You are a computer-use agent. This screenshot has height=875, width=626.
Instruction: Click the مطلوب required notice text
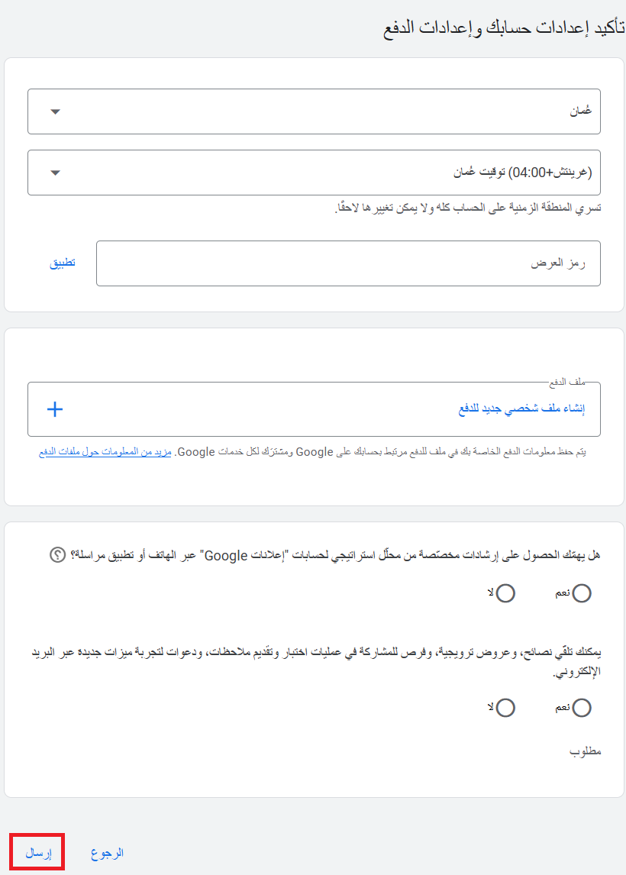pos(586,751)
